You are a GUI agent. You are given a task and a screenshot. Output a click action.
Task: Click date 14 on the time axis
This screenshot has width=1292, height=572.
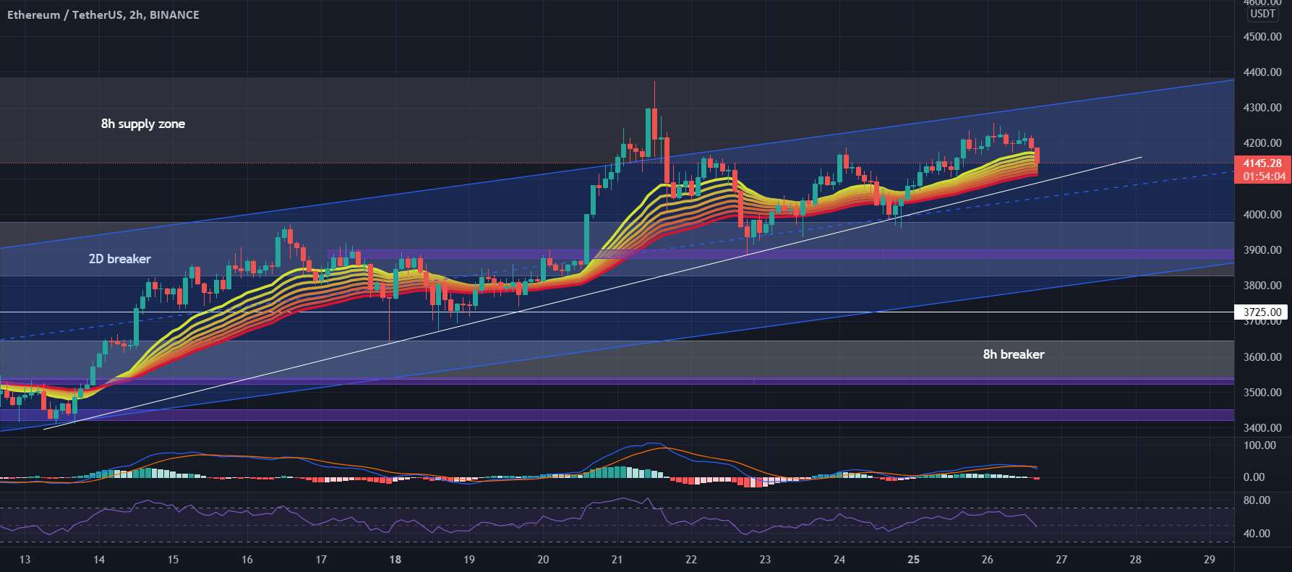99,560
